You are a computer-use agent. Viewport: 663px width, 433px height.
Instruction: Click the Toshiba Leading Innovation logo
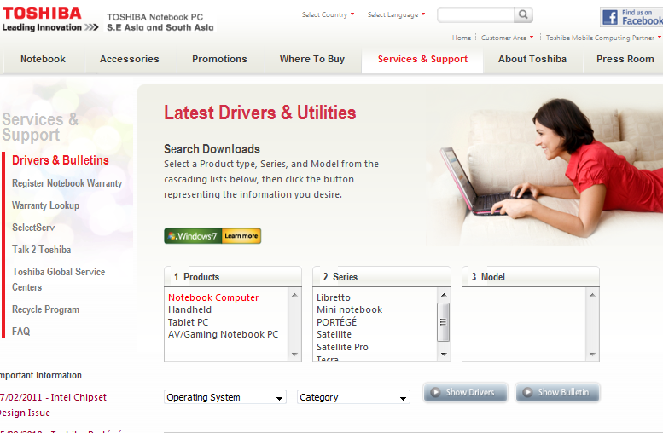coord(49,20)
